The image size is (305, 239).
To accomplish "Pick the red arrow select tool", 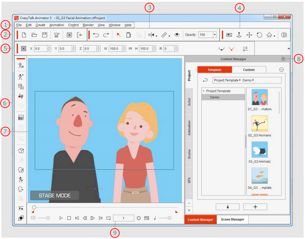I will point(118,35).
